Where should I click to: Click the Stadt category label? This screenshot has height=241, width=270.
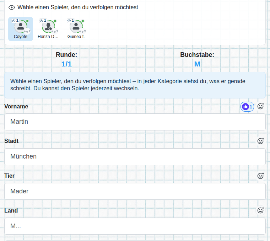11,141
